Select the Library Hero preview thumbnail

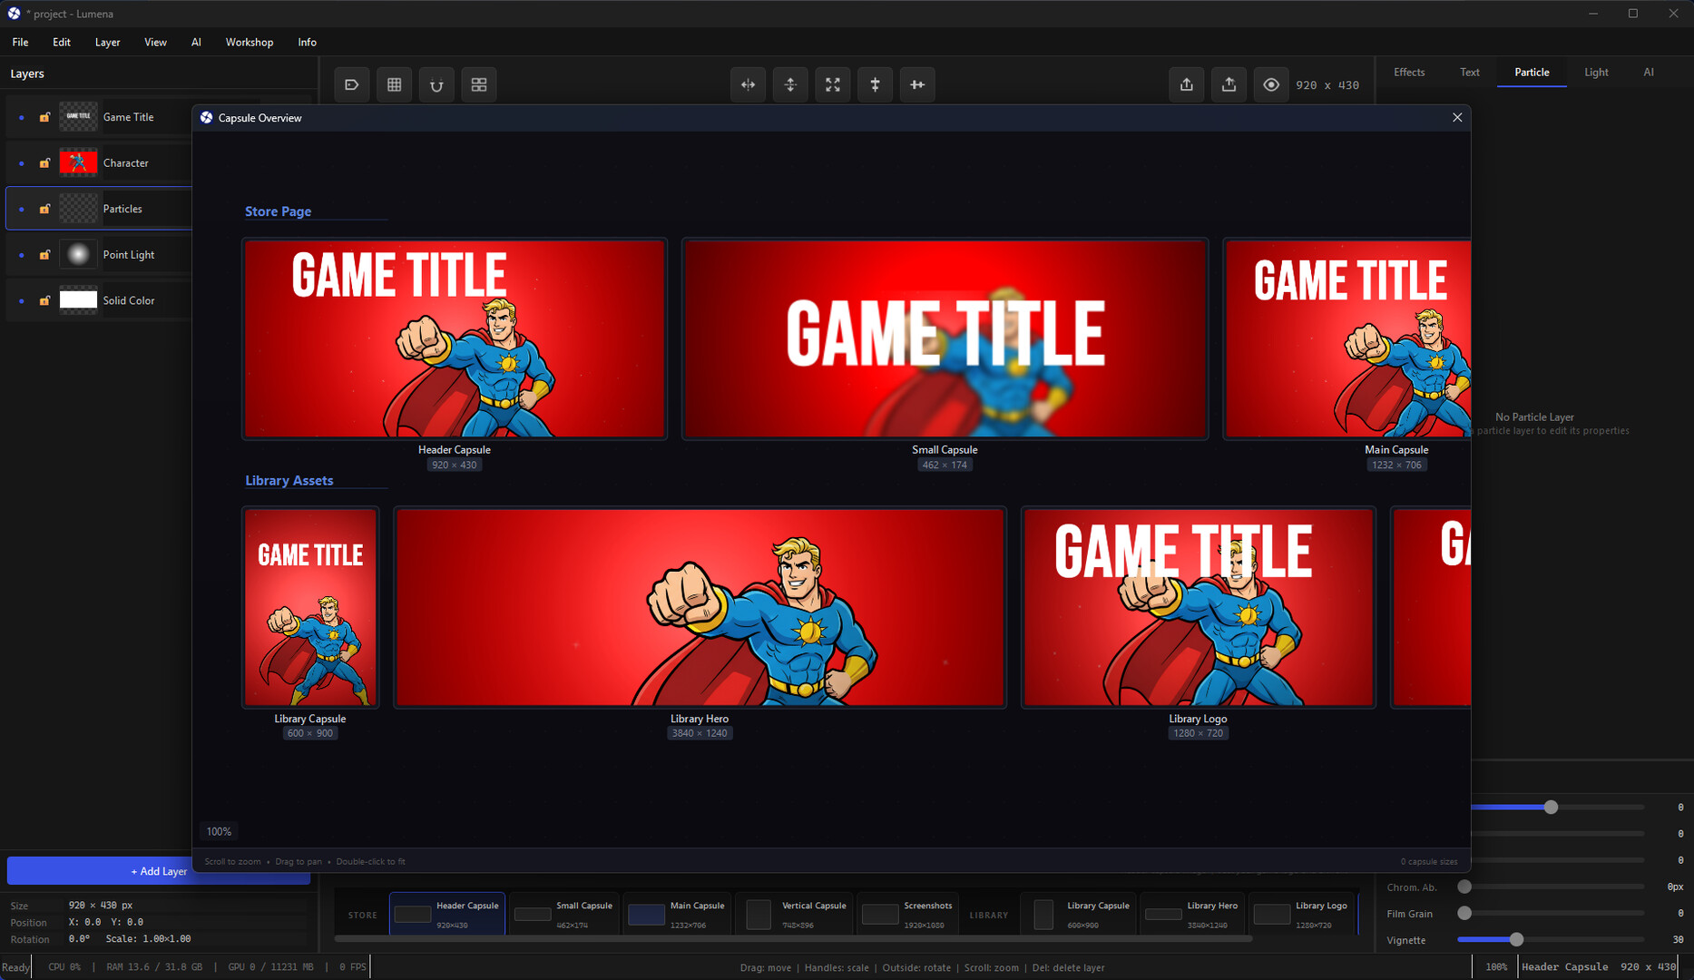click(700, 607)
